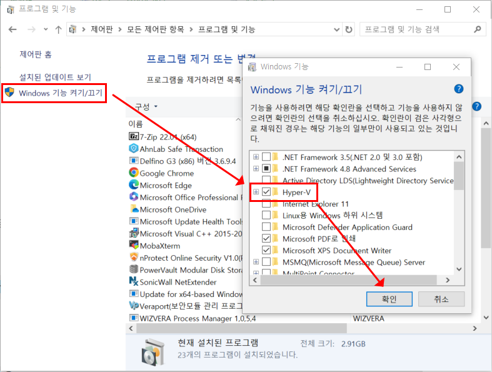
Task: Click the PowerVault Modular Disk Storage icon
Action: 134,269
